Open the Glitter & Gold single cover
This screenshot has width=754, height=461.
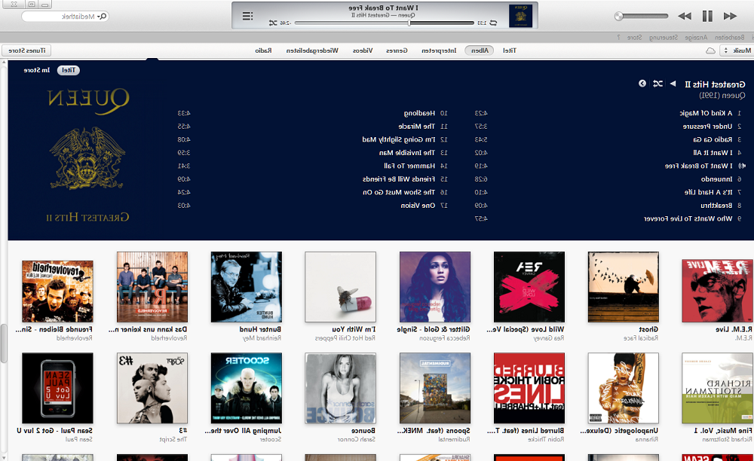pyautogui.click(x=435, y=287)
